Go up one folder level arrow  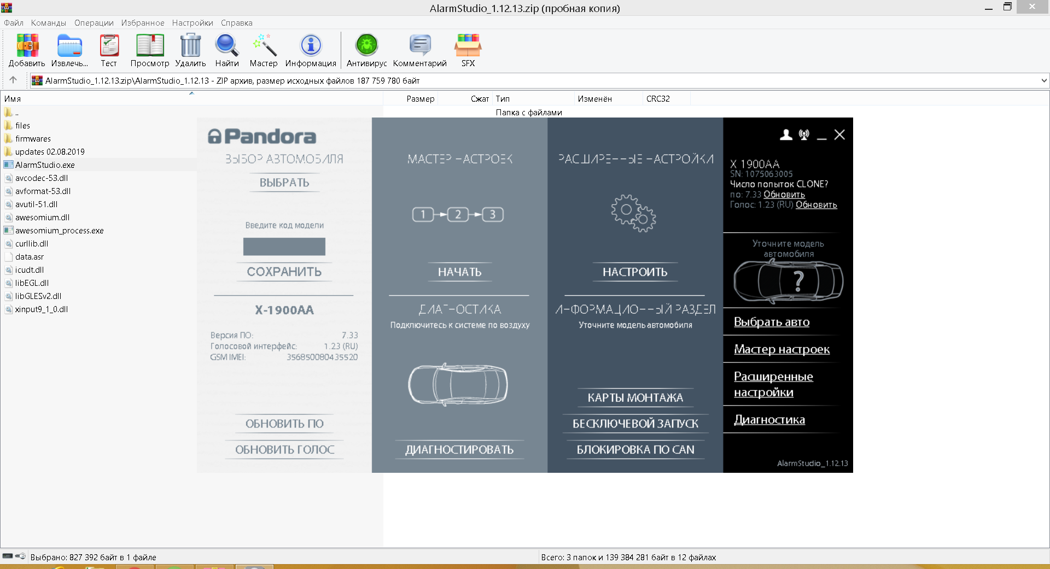coord(13,80)
